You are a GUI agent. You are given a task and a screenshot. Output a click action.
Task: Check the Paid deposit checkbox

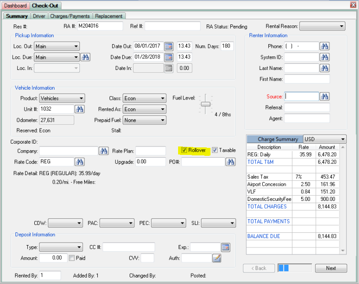point(72,258)
